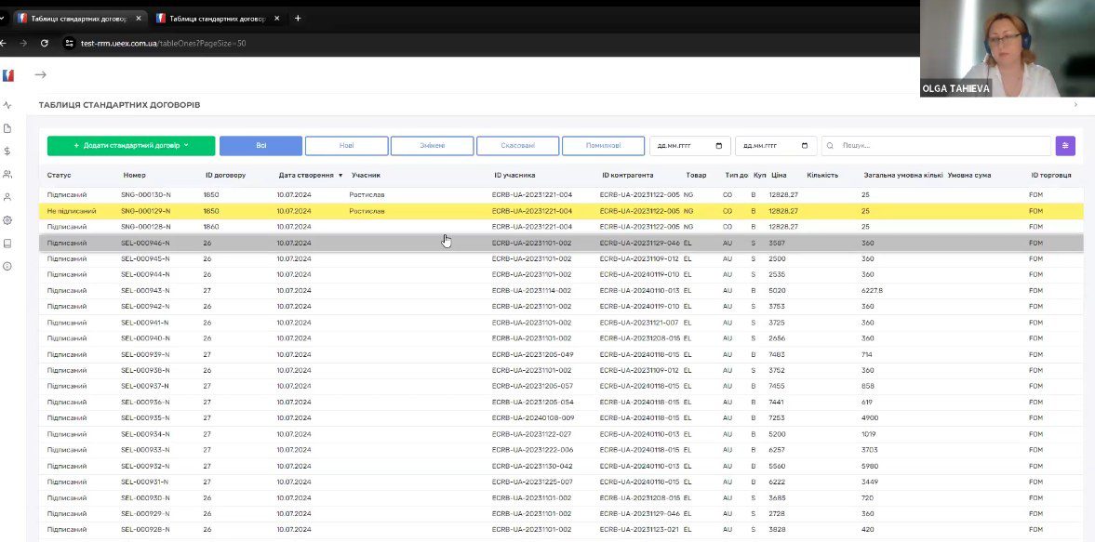This screenshot has width=1095, height=542.
Task: Filter by 'Помилкові' contracts
Action: 603,146
